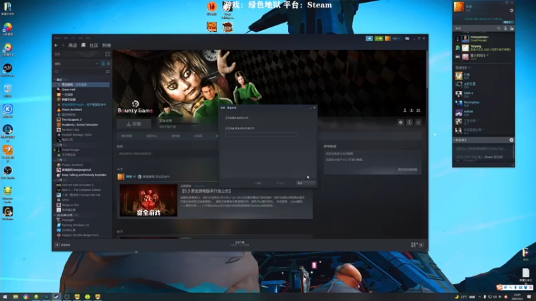Screen dimensions: 536x301
Task: Switch library to grid view icon
Action: [x=108, y=54]
